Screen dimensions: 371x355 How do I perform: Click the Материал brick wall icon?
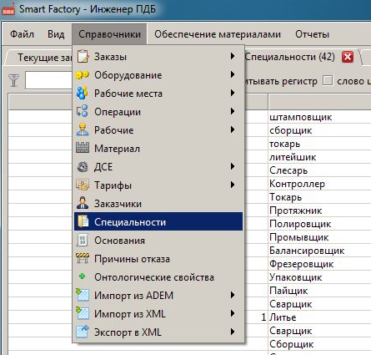(83, 148)
